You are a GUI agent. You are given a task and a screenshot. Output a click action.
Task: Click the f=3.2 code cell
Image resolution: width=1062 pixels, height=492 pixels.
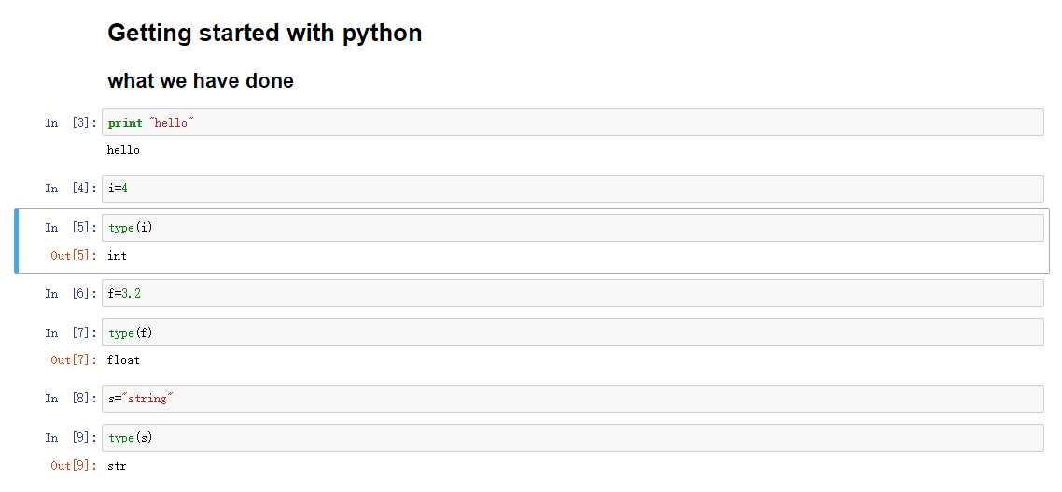572,293
